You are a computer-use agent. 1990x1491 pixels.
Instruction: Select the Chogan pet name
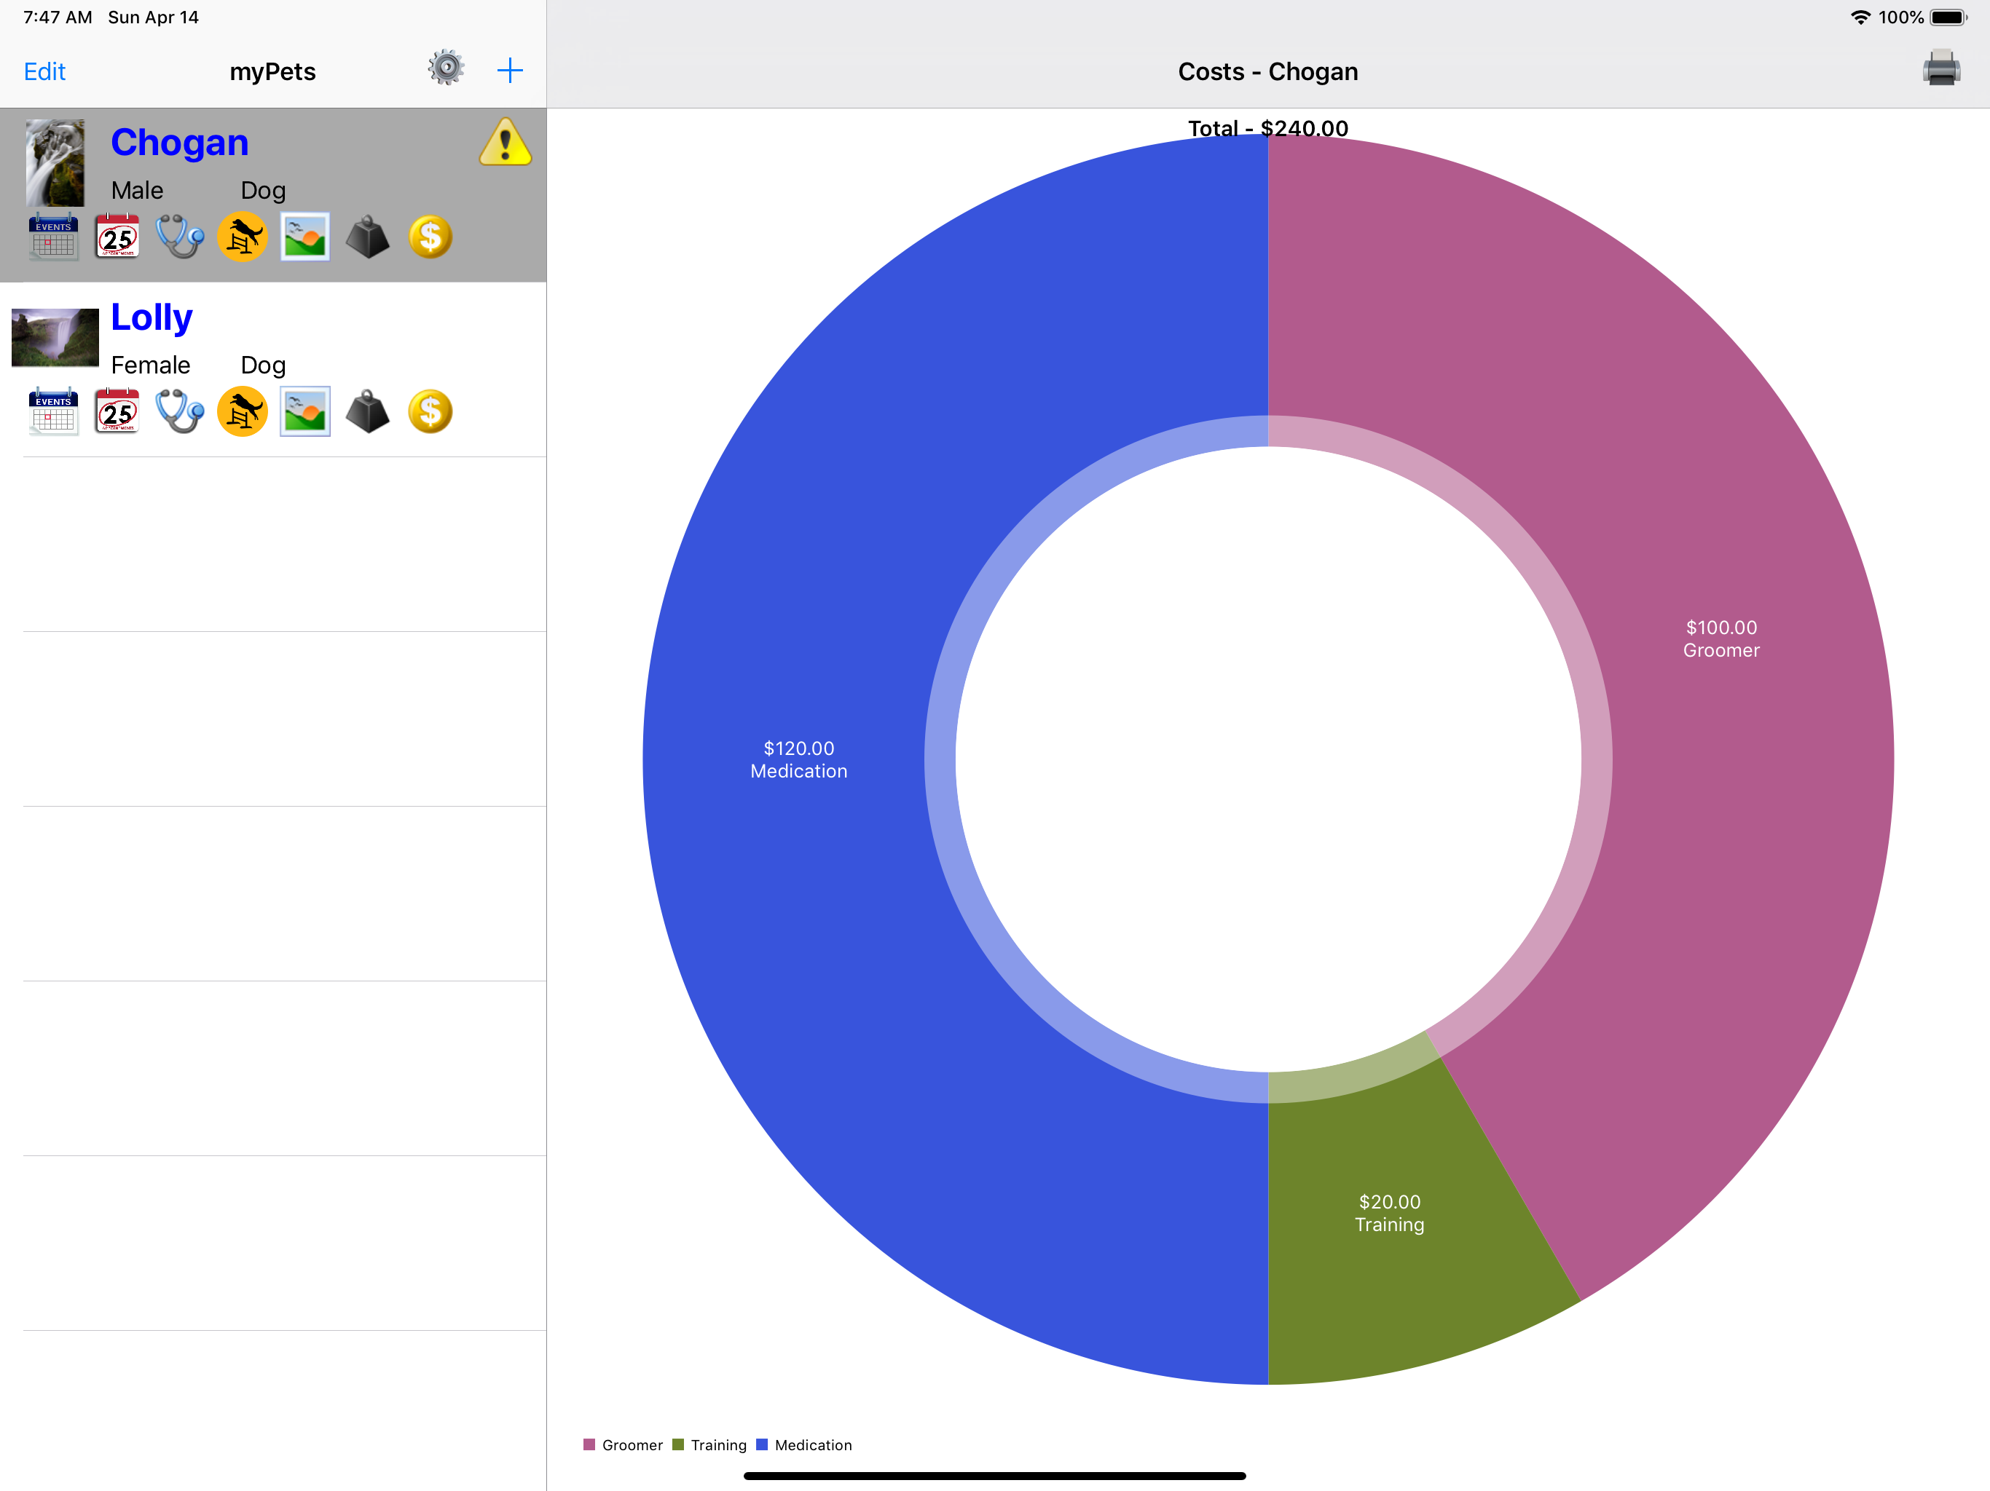click(180, 143)
